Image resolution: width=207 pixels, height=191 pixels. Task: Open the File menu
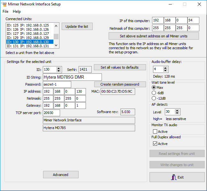5,11
